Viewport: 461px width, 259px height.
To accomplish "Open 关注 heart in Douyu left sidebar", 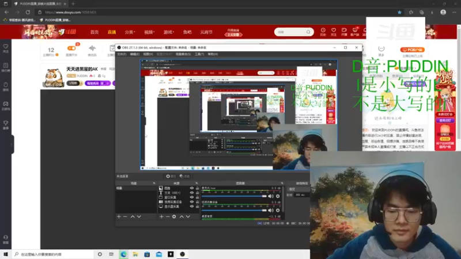I will 6,48.
